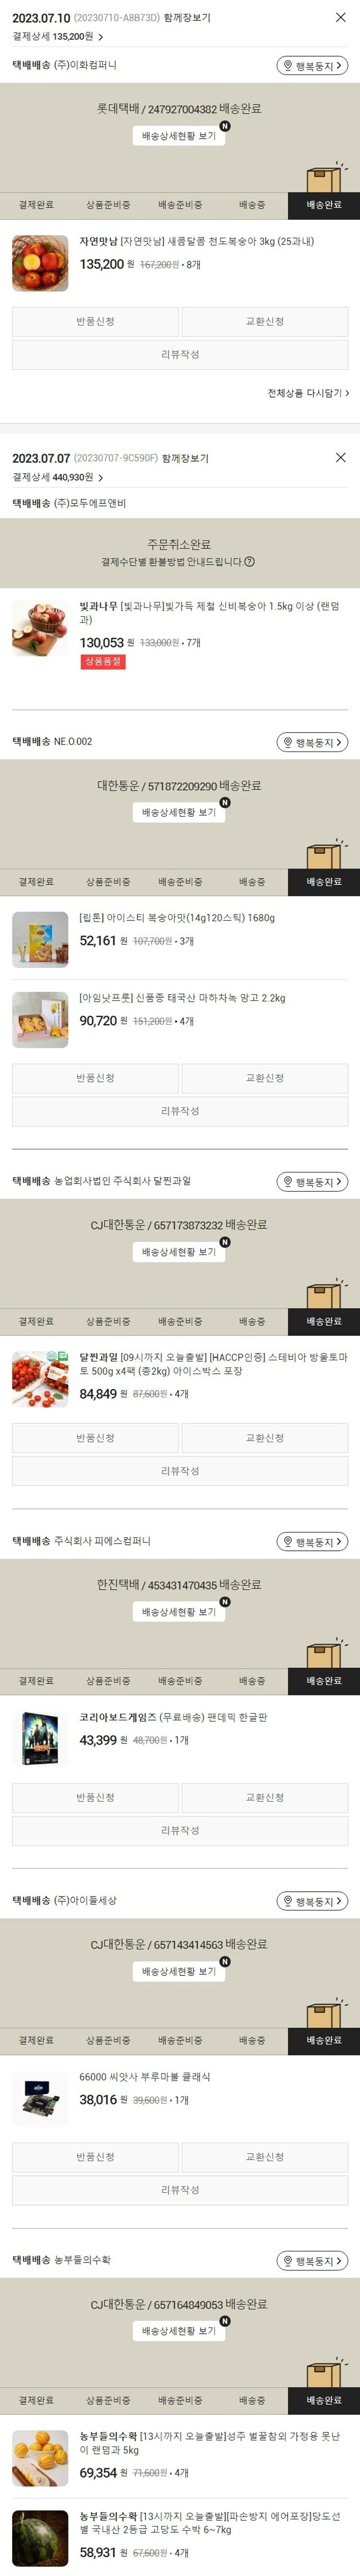This screenshot has height=2576, width=360.
Task: Open 행복둥지 for 농부들의수확 seller
Action: 312,2260
